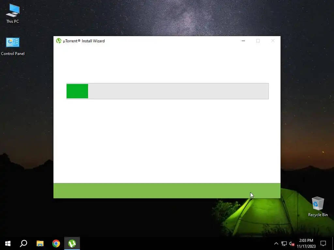Click the disabled maximize button of Install Wizard
Viewport: 334px width, 250px height.
258,41
